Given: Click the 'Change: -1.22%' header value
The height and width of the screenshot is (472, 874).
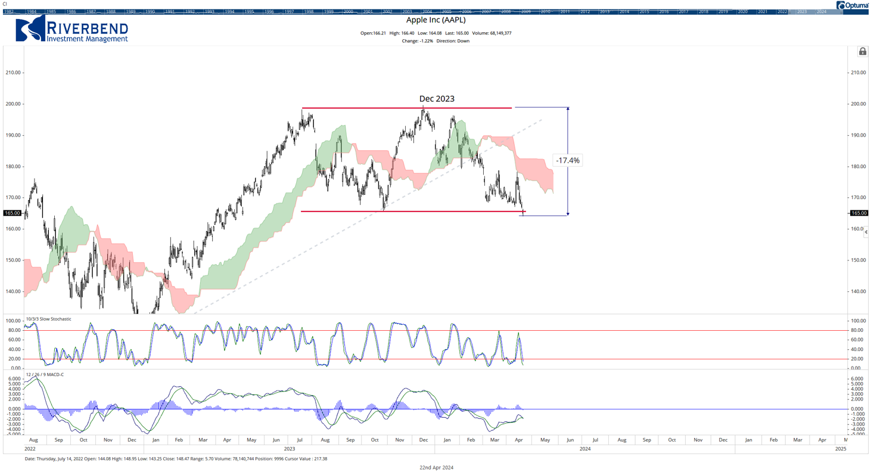Looking at the screenshot, I should [x=418, y=41].
